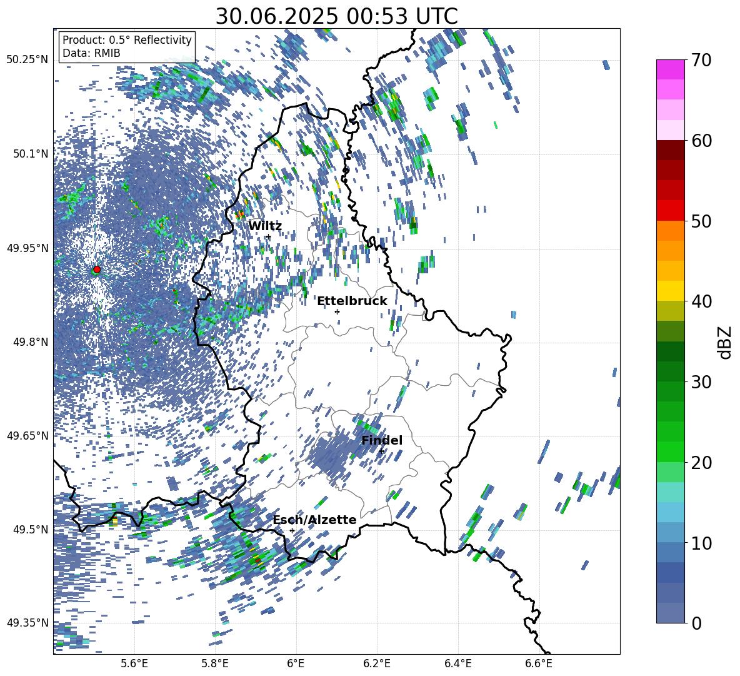Click the orange colorbar segment below 50
Screen dimensions: 740x676
pos(670,230)
